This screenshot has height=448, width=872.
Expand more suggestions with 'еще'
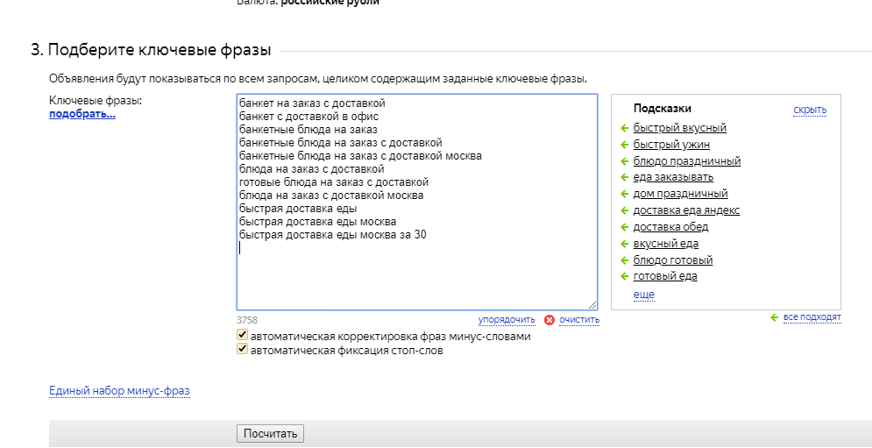643,295
